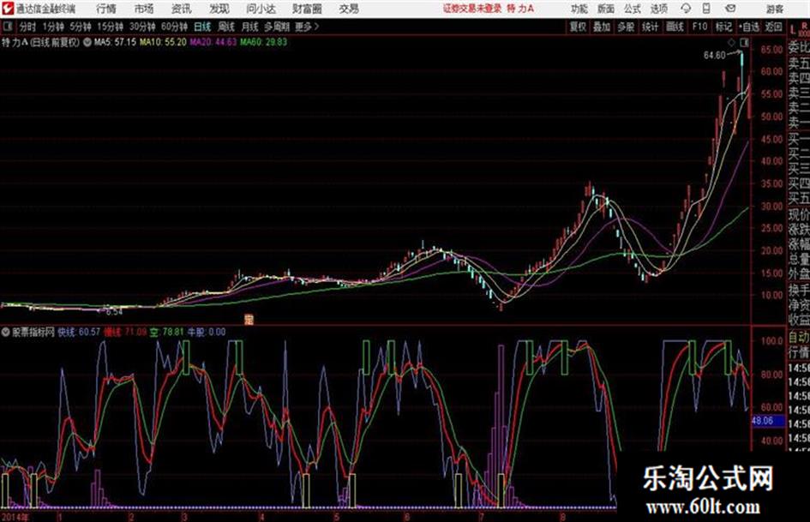Click the 特力A (日线 前复权) title
810x522 pixels.
pos(41,42)
